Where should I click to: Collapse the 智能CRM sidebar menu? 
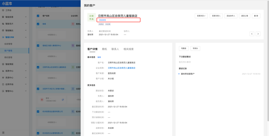(25, 37)
